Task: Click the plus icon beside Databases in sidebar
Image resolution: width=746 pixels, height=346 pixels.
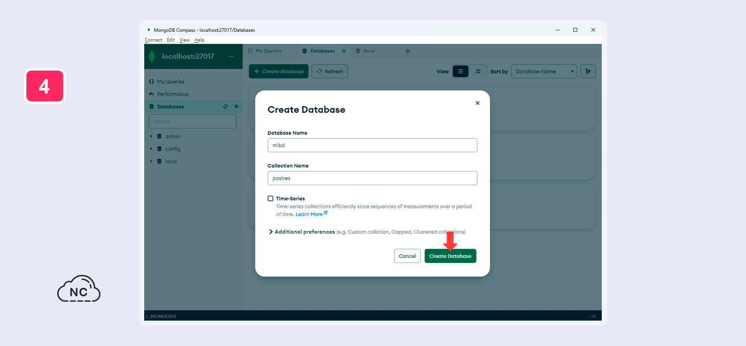Action: 236,107
